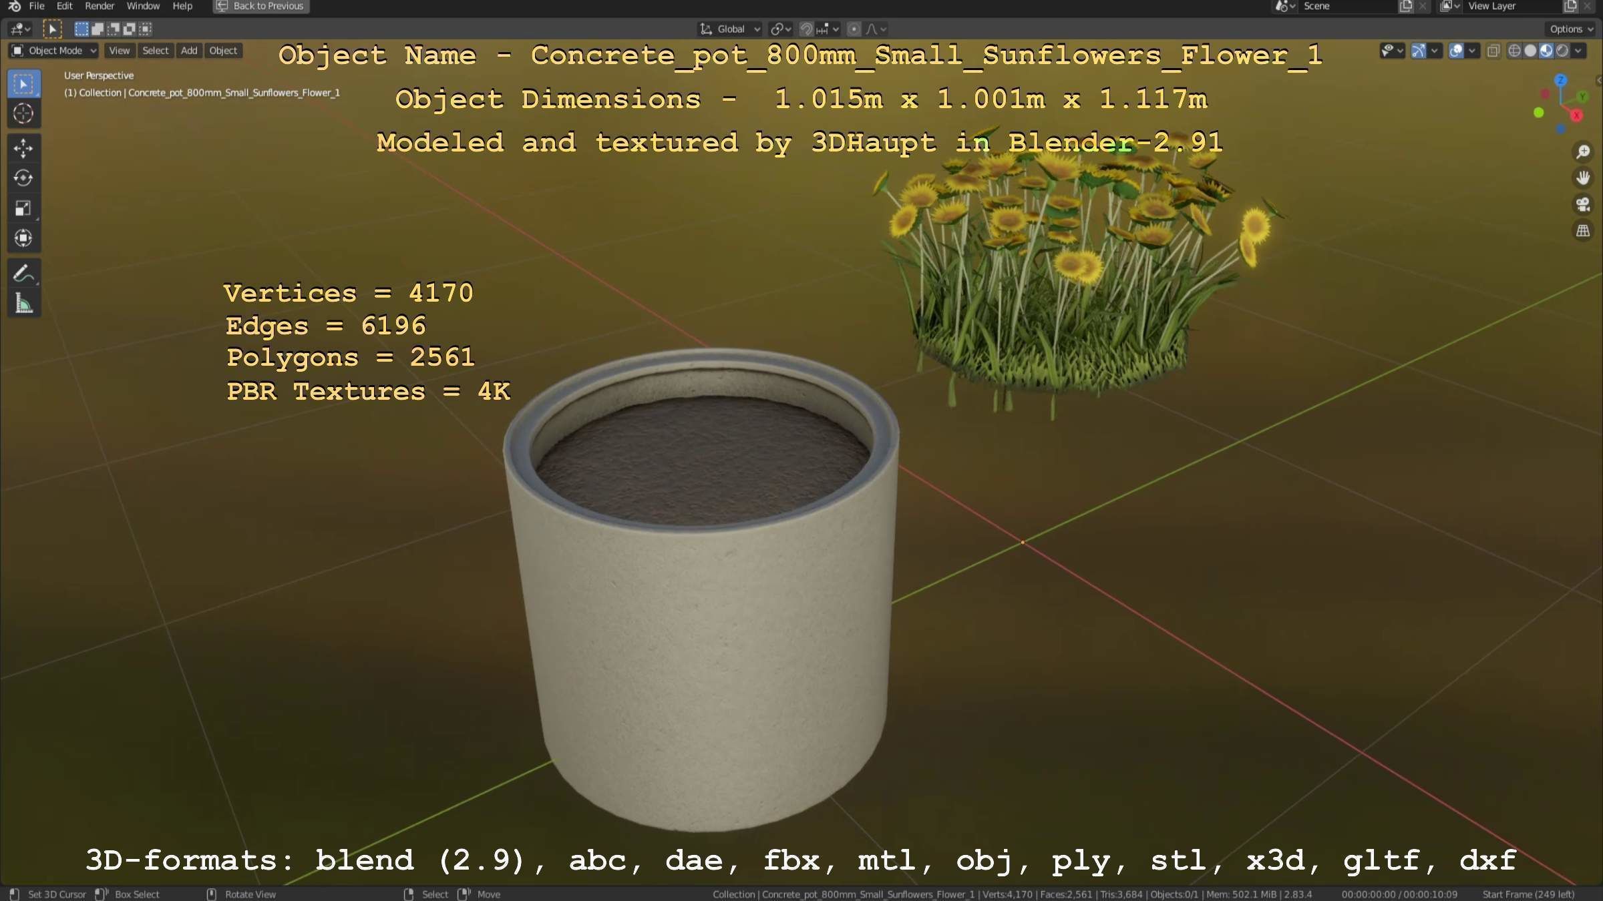Open the Edit menu
This screenshot has width=1603, height=901.
65,6
